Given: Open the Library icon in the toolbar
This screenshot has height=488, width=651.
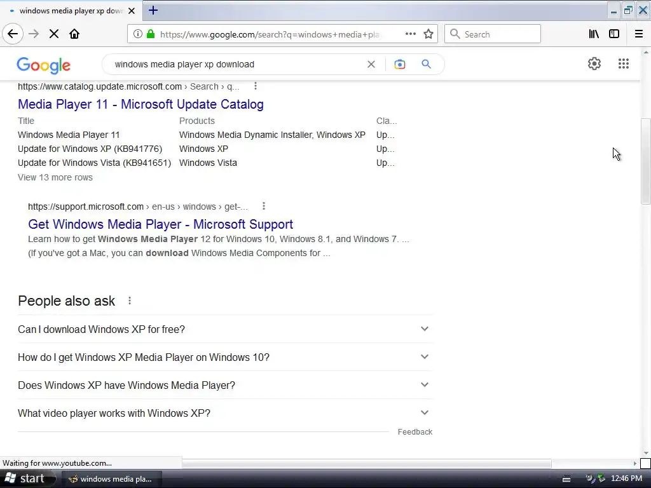Looking at the screenshot, I should coord(594,34).
